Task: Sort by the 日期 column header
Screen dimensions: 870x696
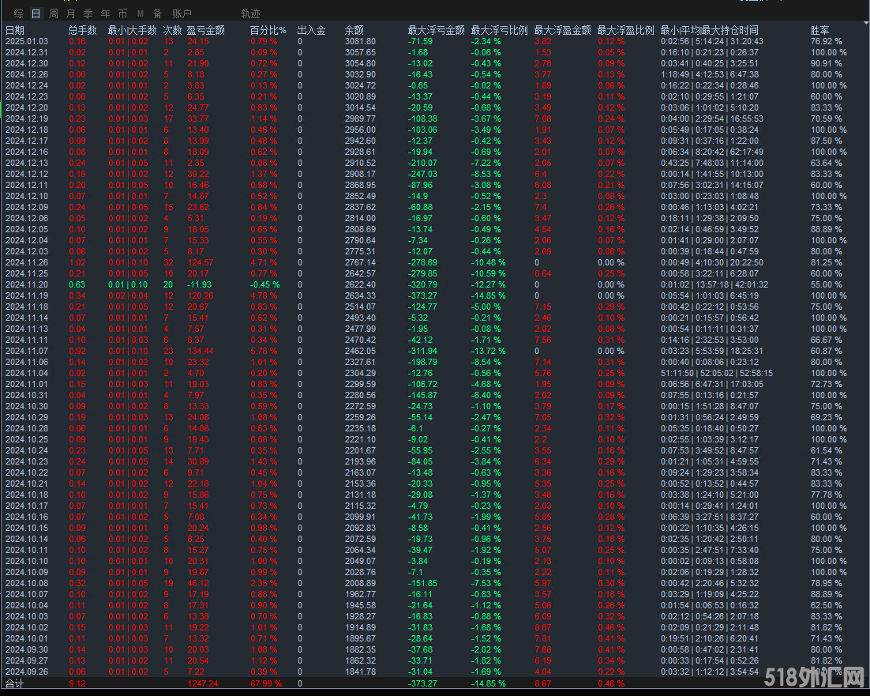Action: coord(15,30)
